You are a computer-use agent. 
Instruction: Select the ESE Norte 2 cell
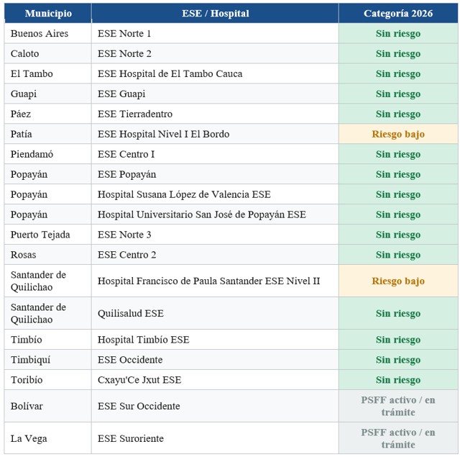pyautogui.click(x=215, y=54)
